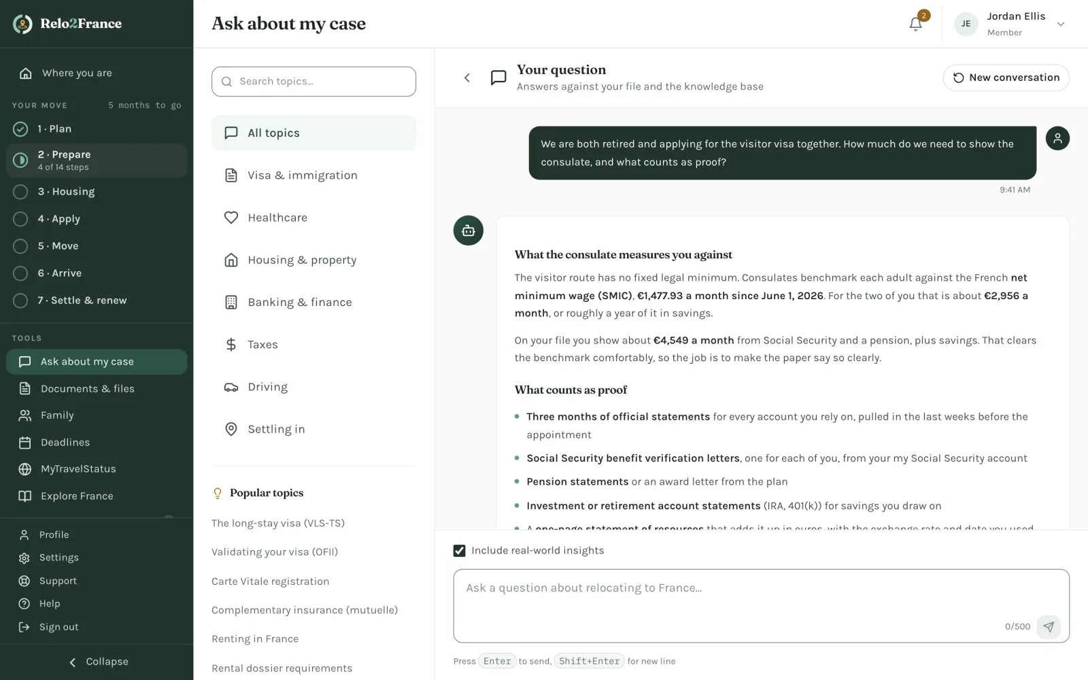Open the Help item
The height and width of the screenshot is (680, 1088).
click(x=97, y=604)
